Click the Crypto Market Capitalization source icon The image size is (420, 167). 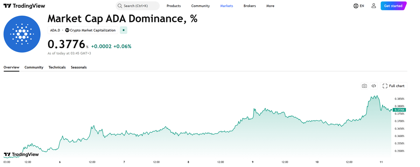click(x=67, y=30)
